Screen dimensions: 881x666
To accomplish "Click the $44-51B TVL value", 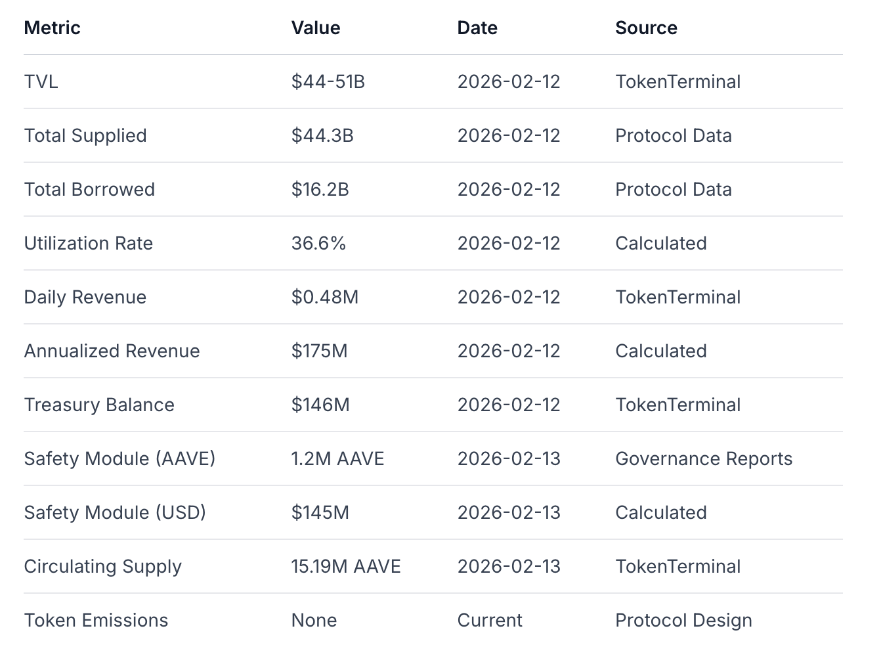I will click(328, 81).
